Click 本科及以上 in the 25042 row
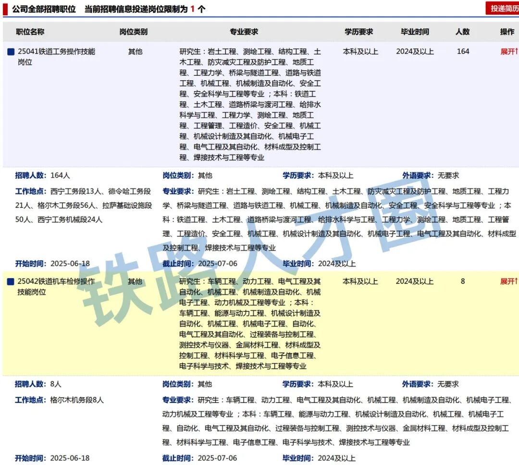The image size is (519, 465). (360, 281)
